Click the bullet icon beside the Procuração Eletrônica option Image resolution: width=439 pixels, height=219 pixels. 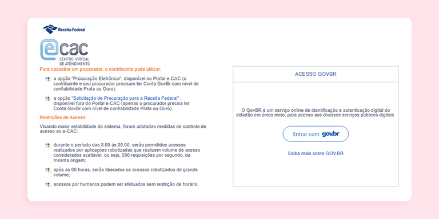click(47, 79)
